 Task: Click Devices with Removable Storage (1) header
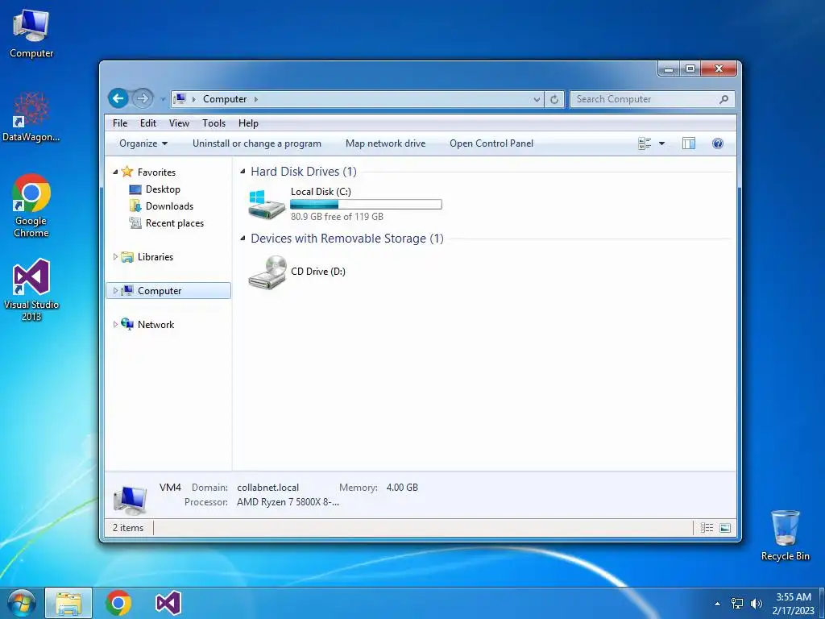coord(347,238)
